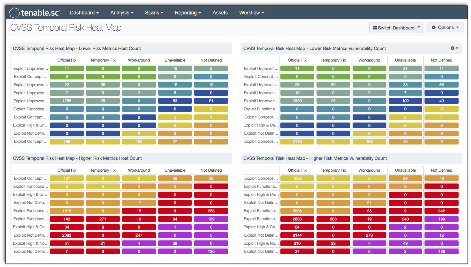Click the green cell showing 11 under Official Fix
This screenshot has width=471, height=267.
tap(67, 68)
